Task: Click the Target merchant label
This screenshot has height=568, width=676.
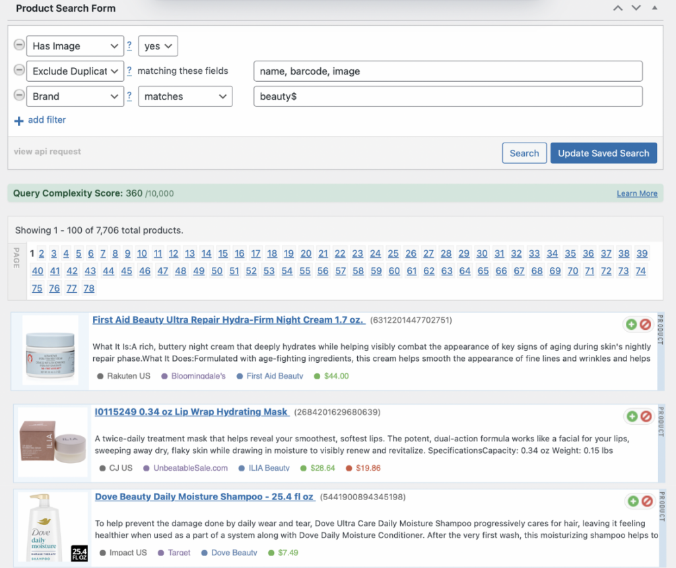Action: click(179, 552)
